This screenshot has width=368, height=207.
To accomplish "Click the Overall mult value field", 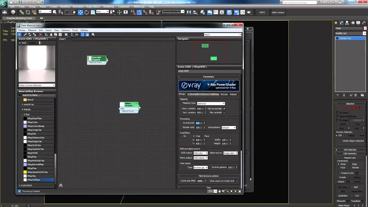I will click(x=199, y=123).
